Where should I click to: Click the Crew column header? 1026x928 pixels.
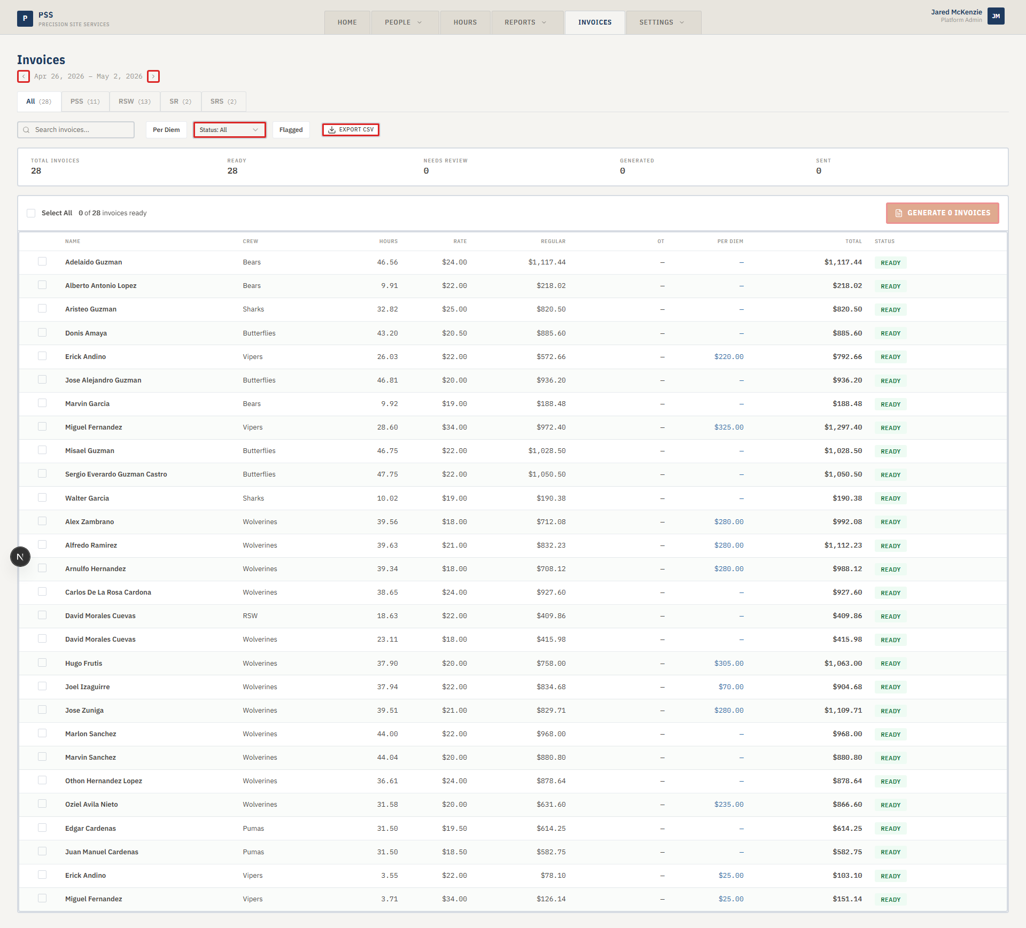[x=250, y=241]
